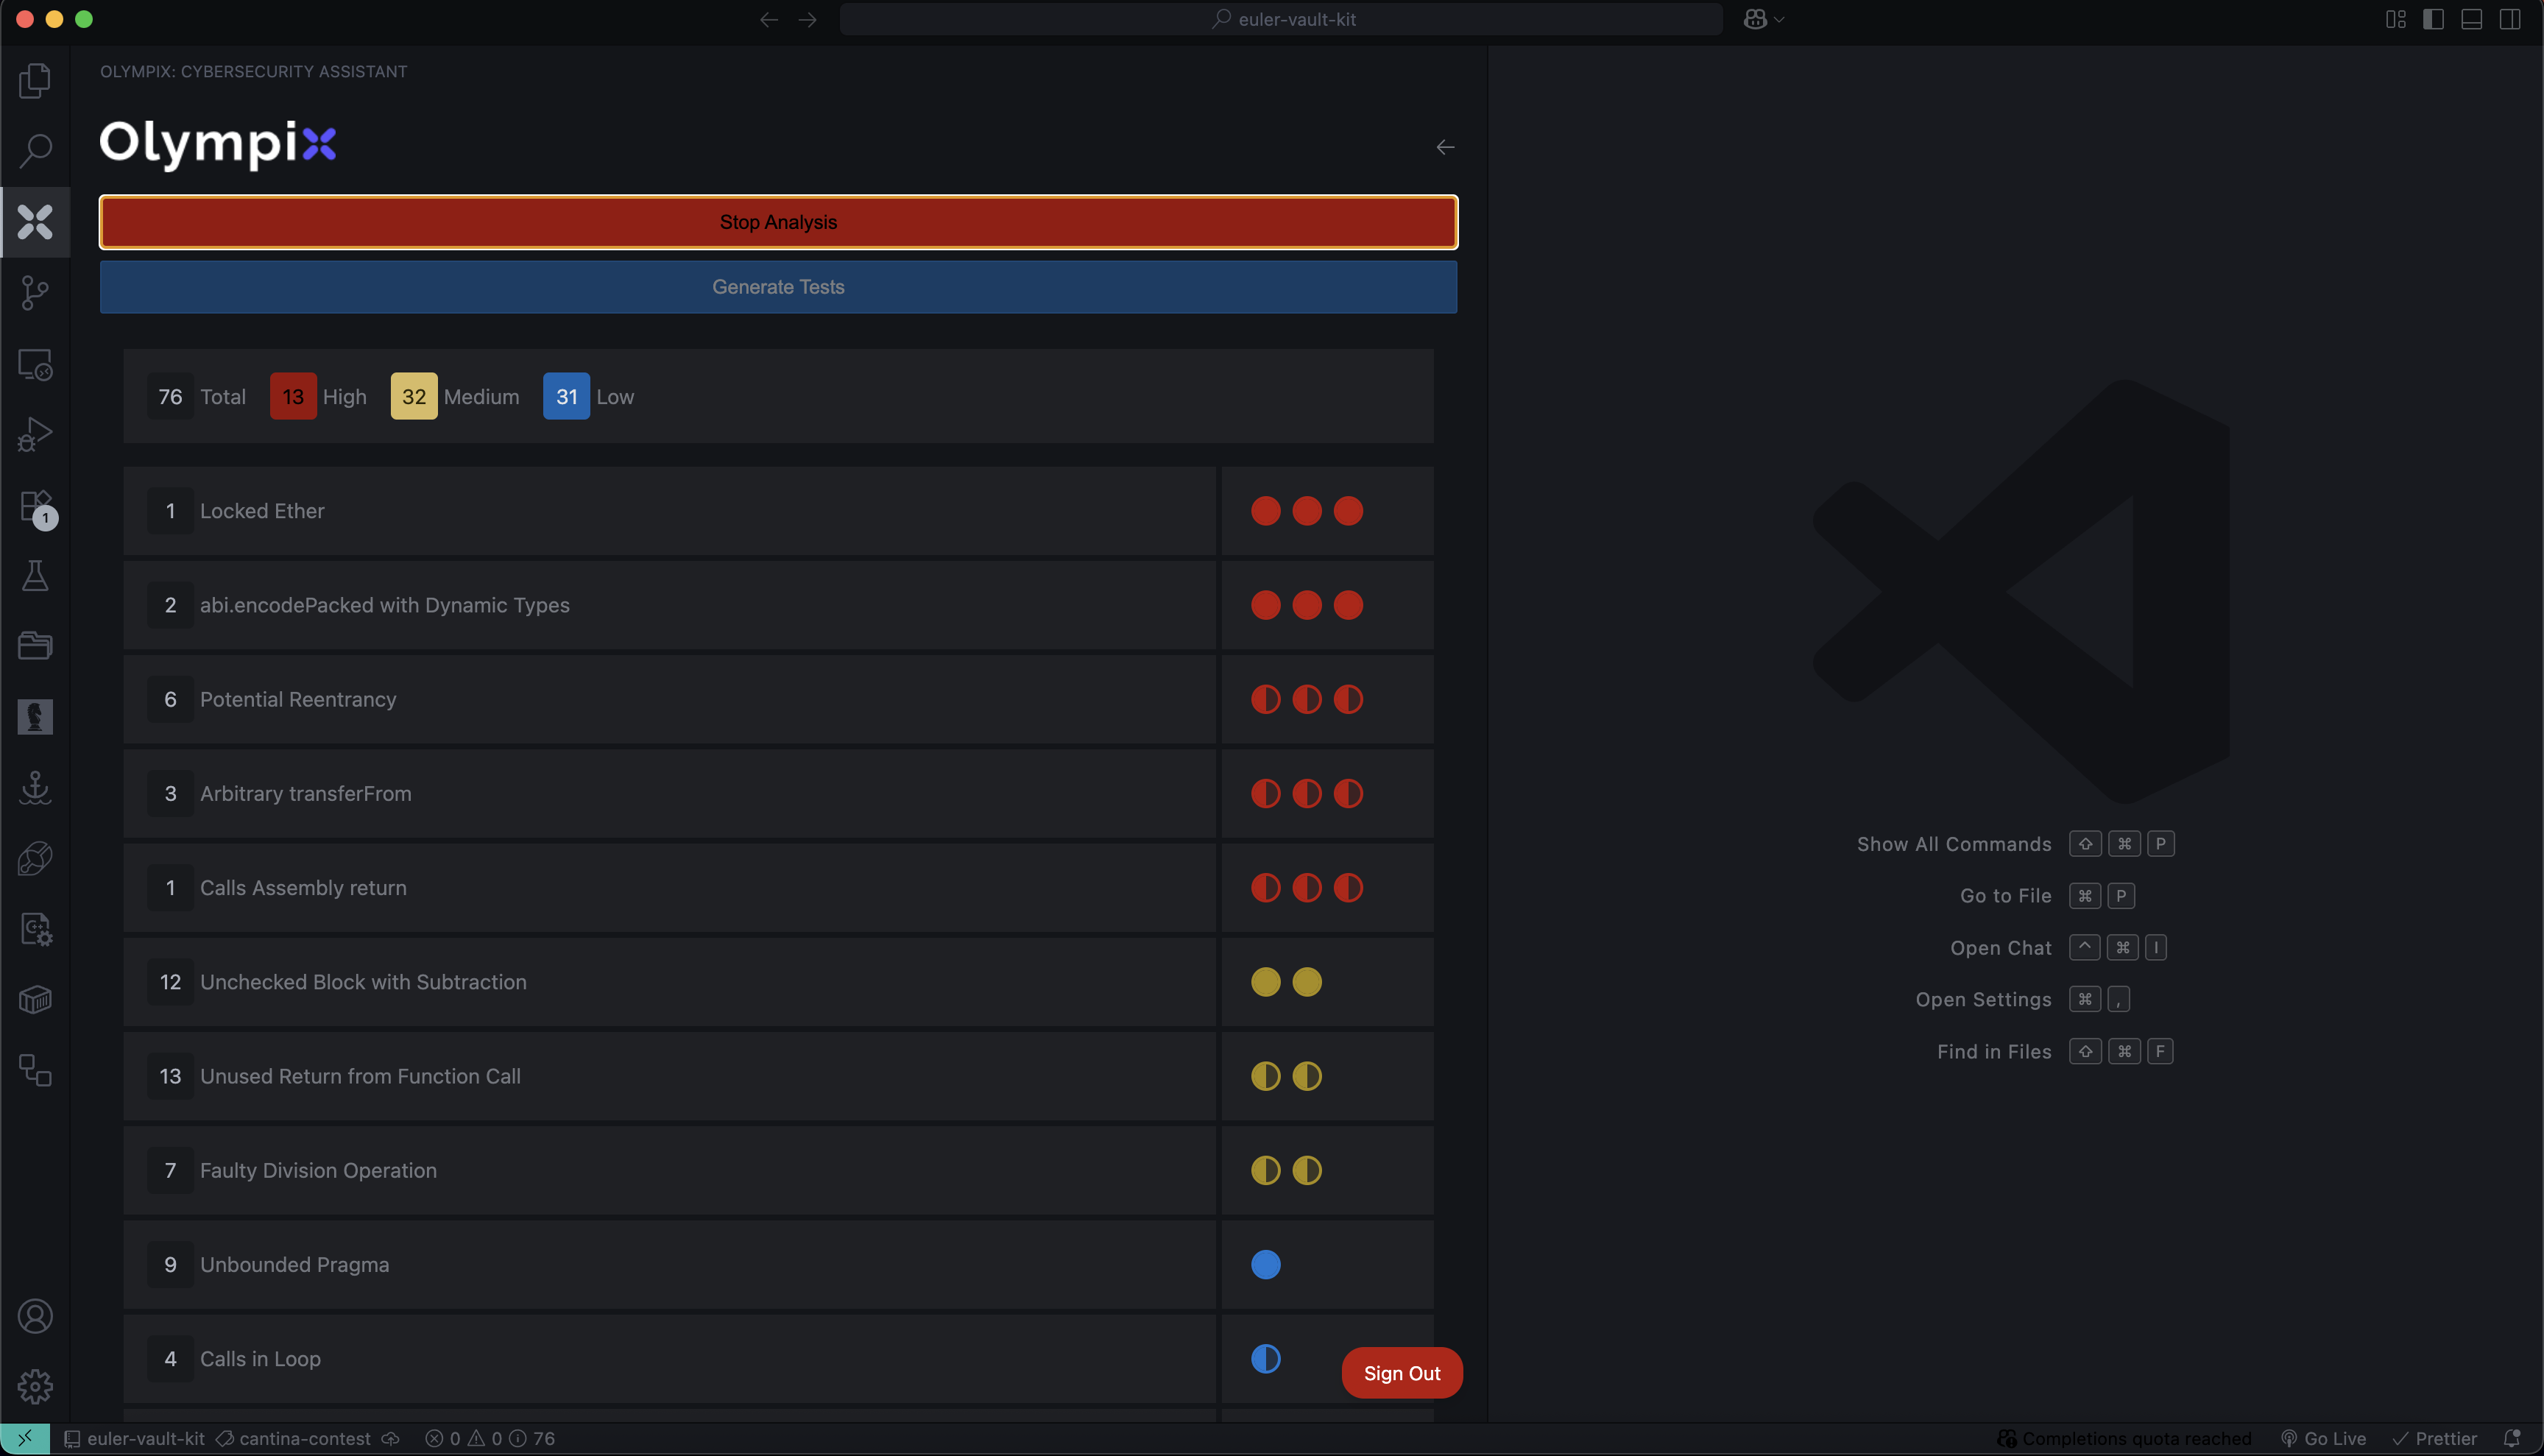
Task: Expand the Calls Assembly return finding
Action: point(669,888)
